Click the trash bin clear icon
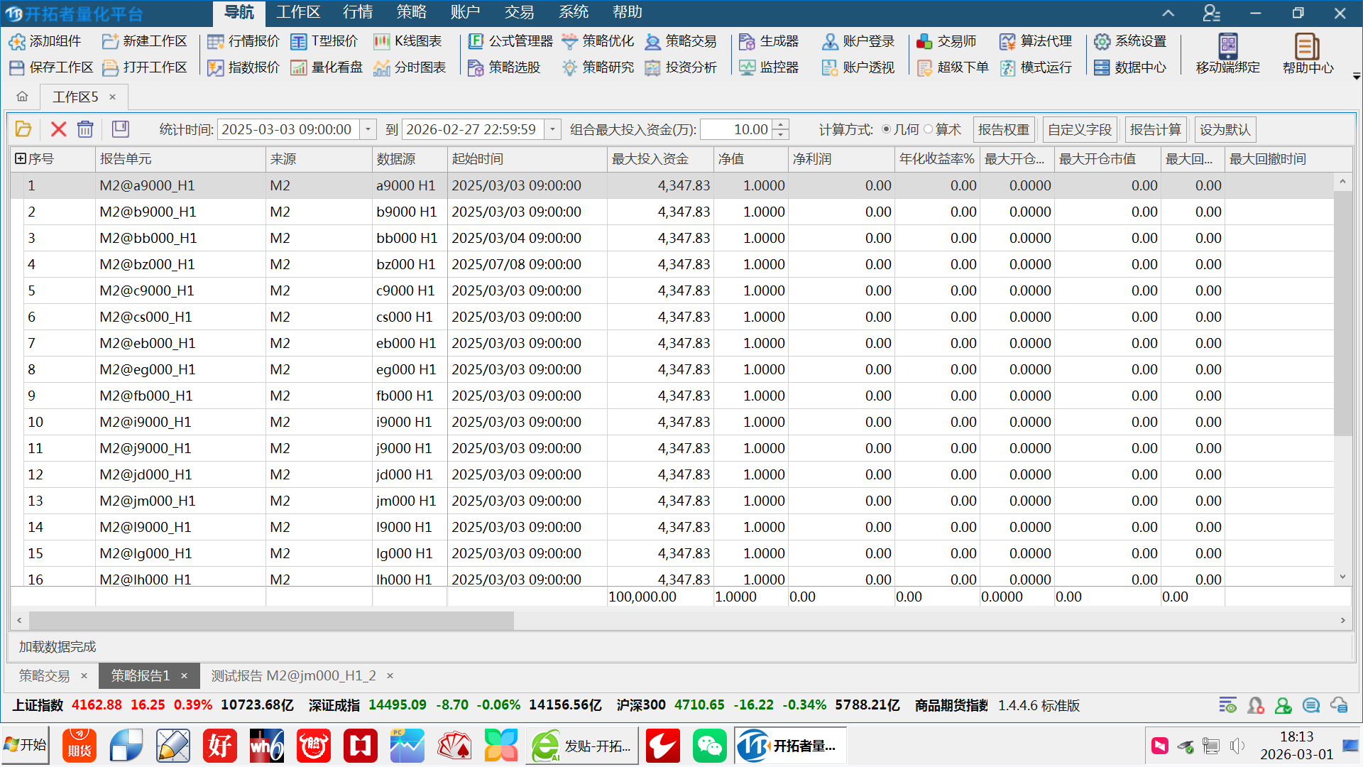The image size is (1363, 767). (85, 129)
